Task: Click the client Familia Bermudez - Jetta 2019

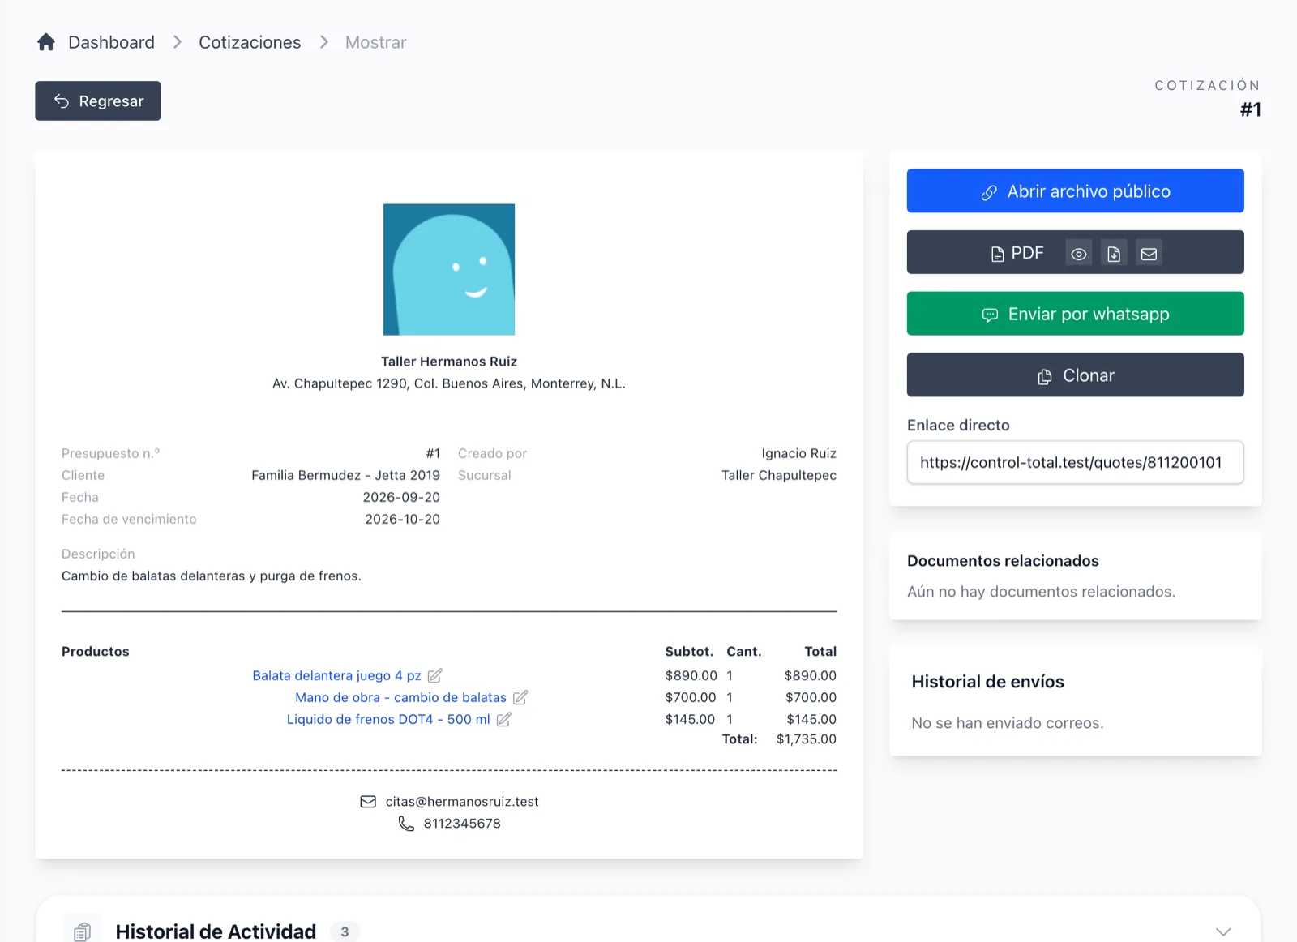Action: 345,475
